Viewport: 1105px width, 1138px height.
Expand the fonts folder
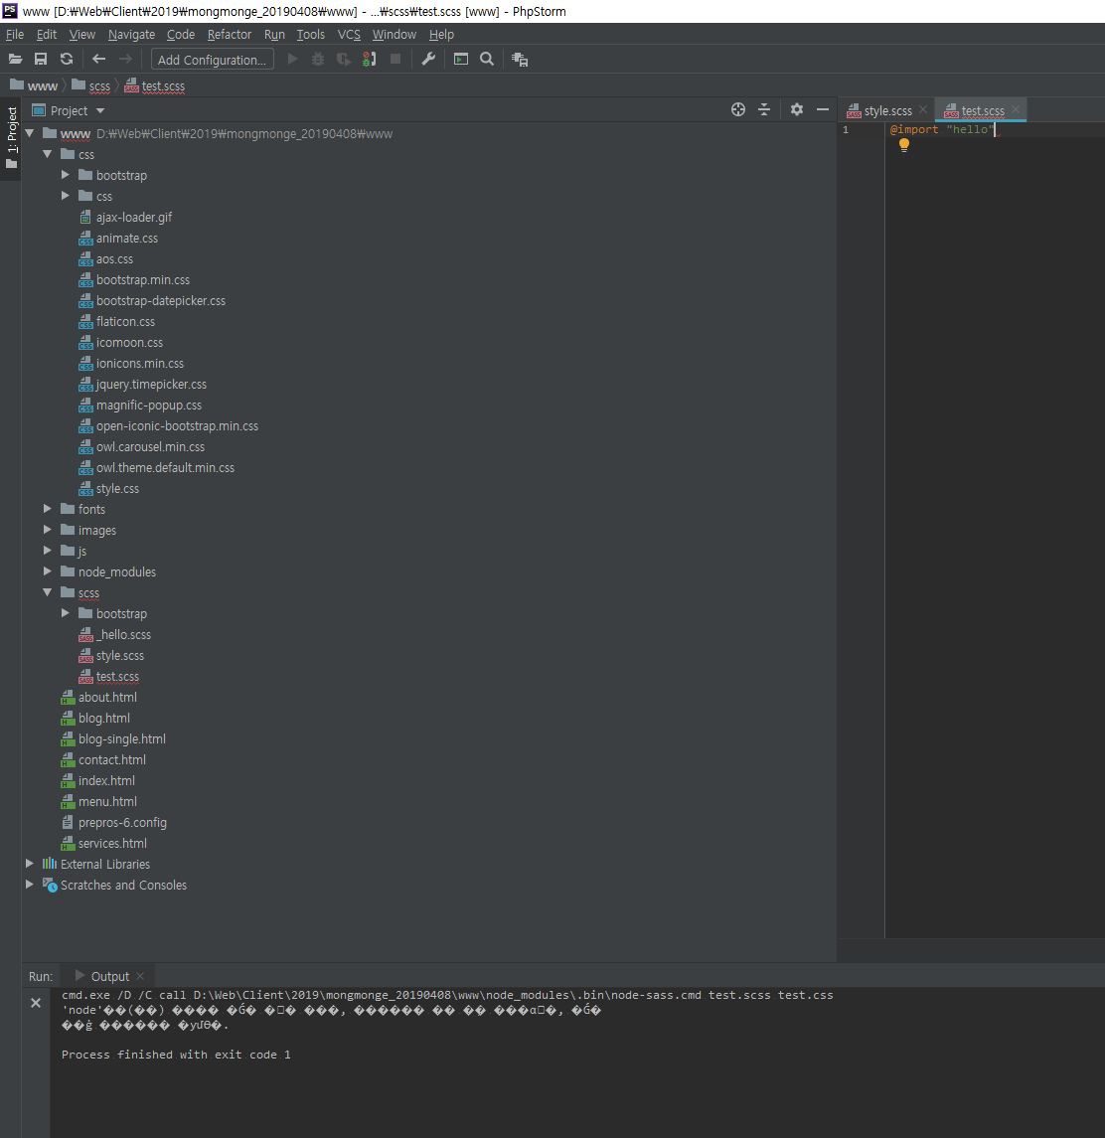[47, 510]
